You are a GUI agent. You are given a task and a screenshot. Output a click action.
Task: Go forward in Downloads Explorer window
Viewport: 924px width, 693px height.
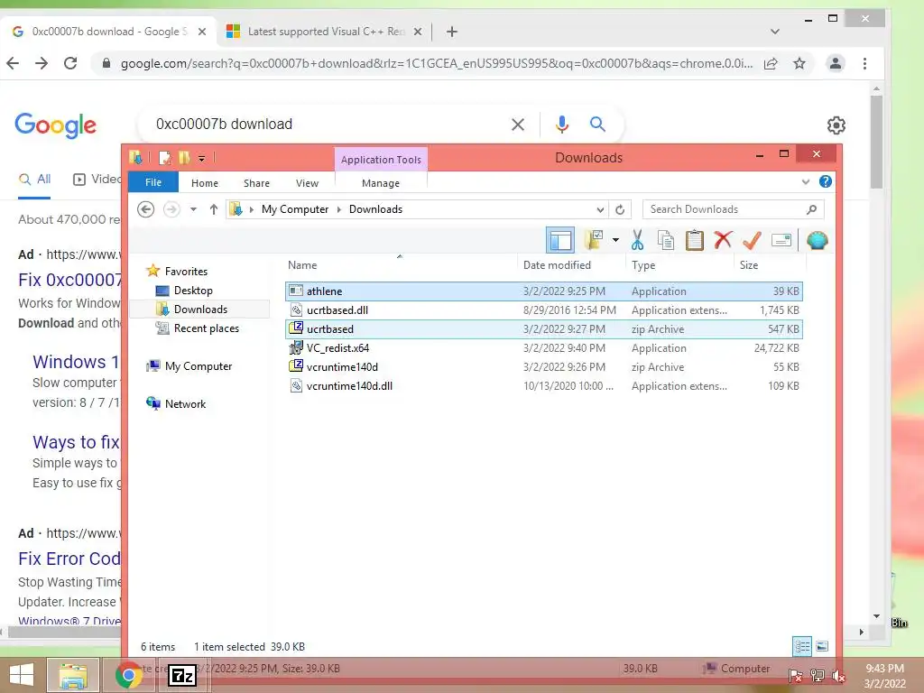coord(171,209)
